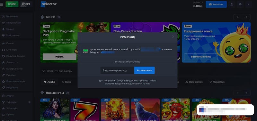Viewport: 257px width, 121px height.
Task: Switch to ЛОББИ in the header
Action: tap(12, 4)
